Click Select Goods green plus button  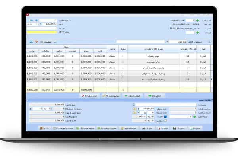[x=154, y=96]
